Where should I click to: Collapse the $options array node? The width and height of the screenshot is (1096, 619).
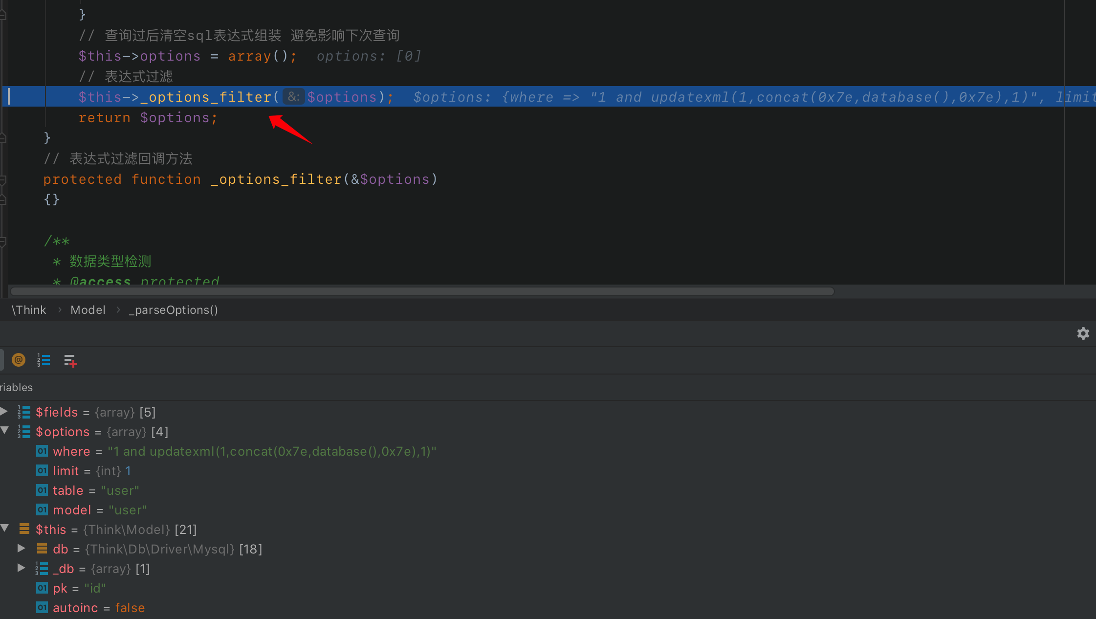point(5,430)
